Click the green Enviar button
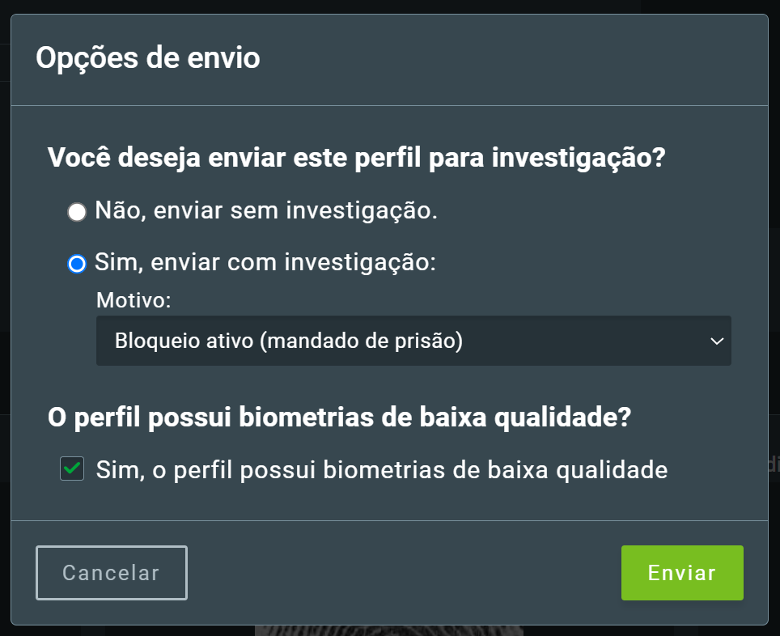780x636 pixels. tap(682, 573)
